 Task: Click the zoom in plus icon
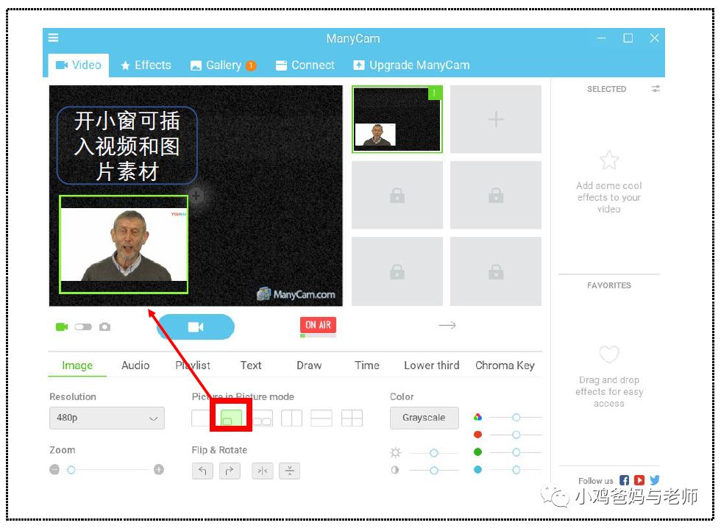coord(159,470)
